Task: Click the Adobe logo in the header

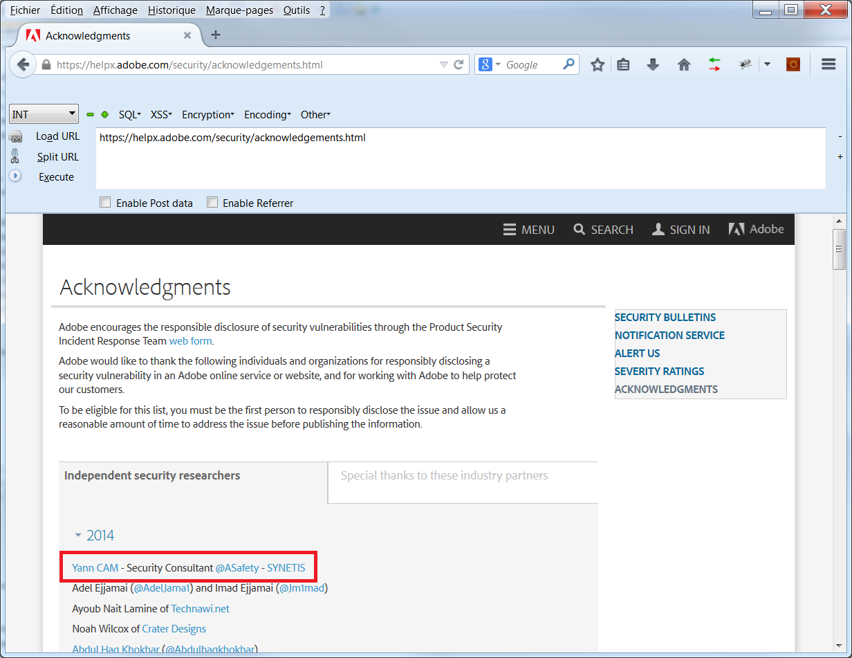Action: click(756, 229)
